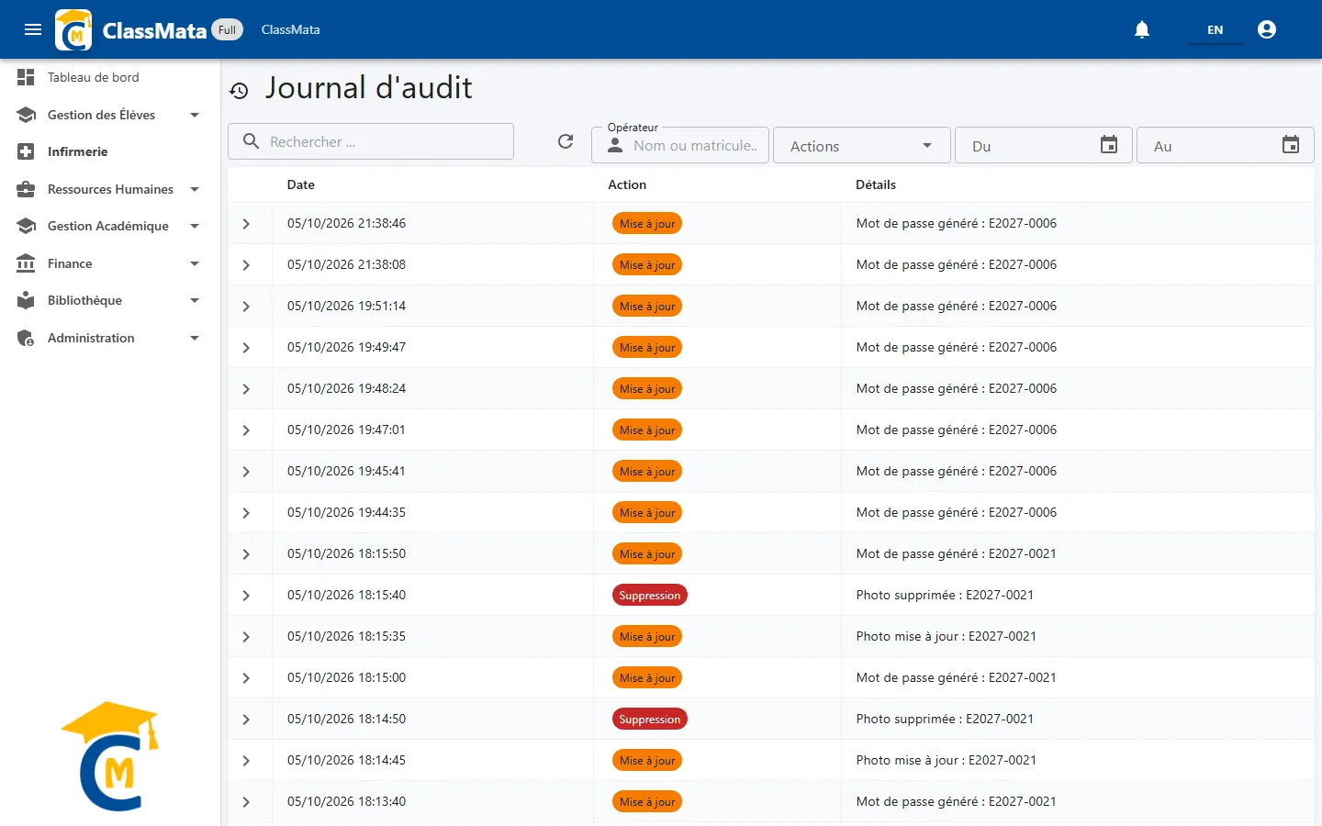Viewport: 1322px width, 826px height.
Task: Click the audit history icon beside title
Action: [240, 90]
